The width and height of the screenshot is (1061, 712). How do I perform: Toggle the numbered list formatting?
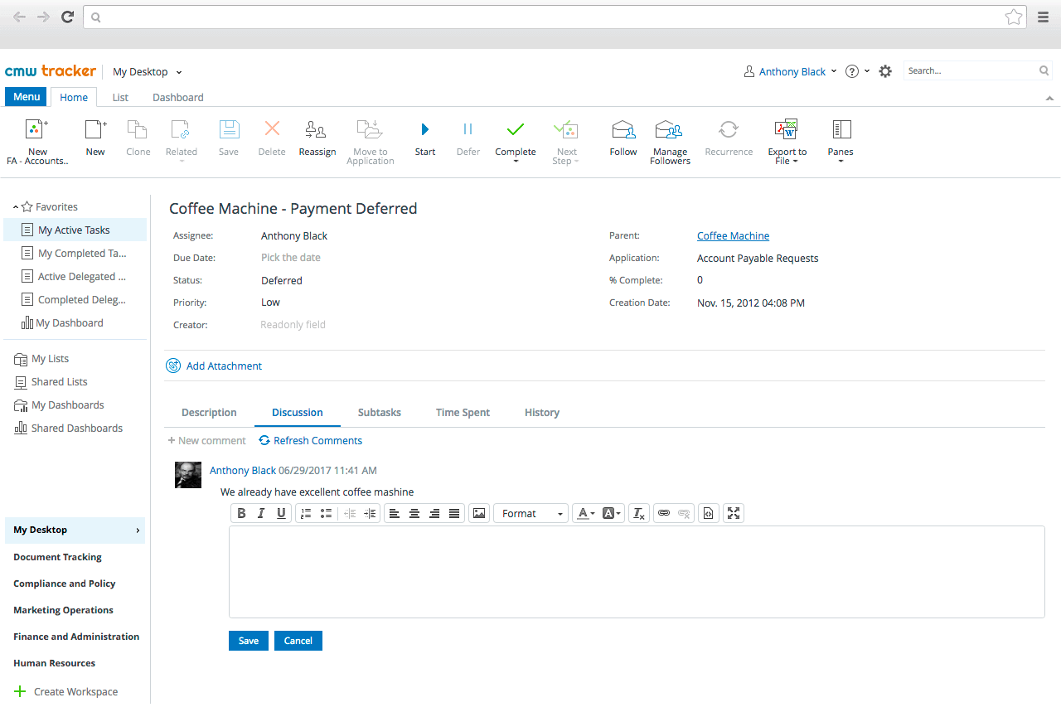tap(305, 513)
